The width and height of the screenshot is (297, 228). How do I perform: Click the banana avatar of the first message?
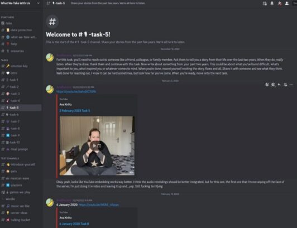[x=50, y=58]
